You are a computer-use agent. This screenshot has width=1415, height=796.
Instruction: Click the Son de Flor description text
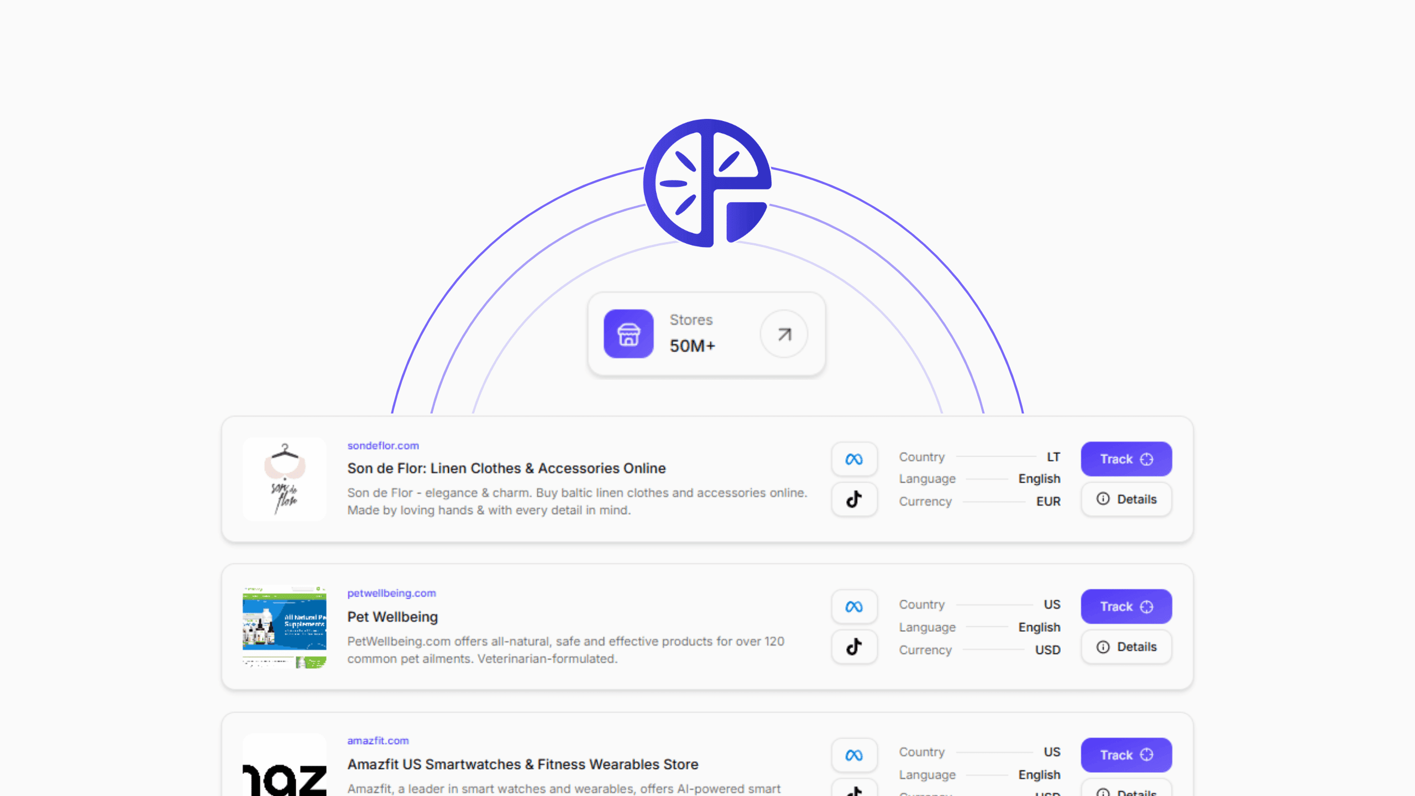577,501
